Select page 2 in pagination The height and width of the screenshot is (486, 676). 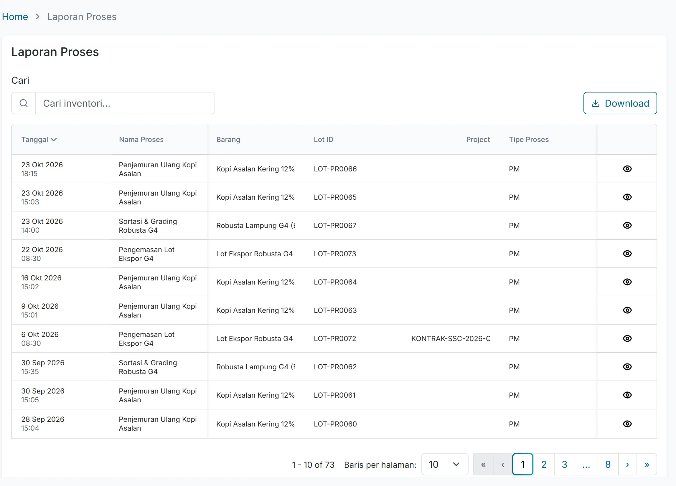tap(544, 464)
